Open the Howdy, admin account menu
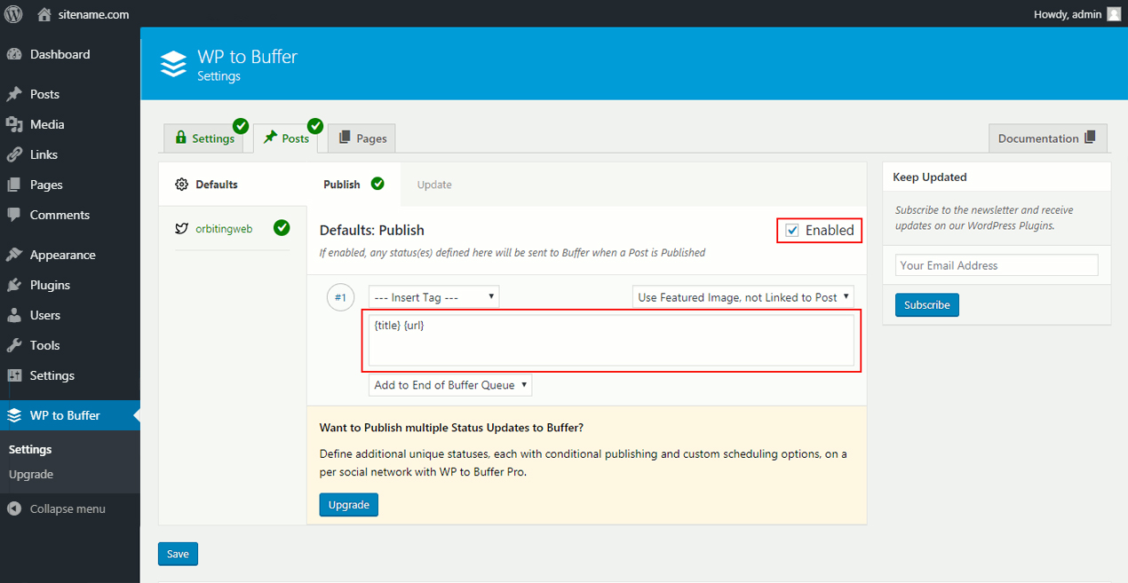Image resolution: width=1128 pixels, height=583 pixels. point(1077,14)
